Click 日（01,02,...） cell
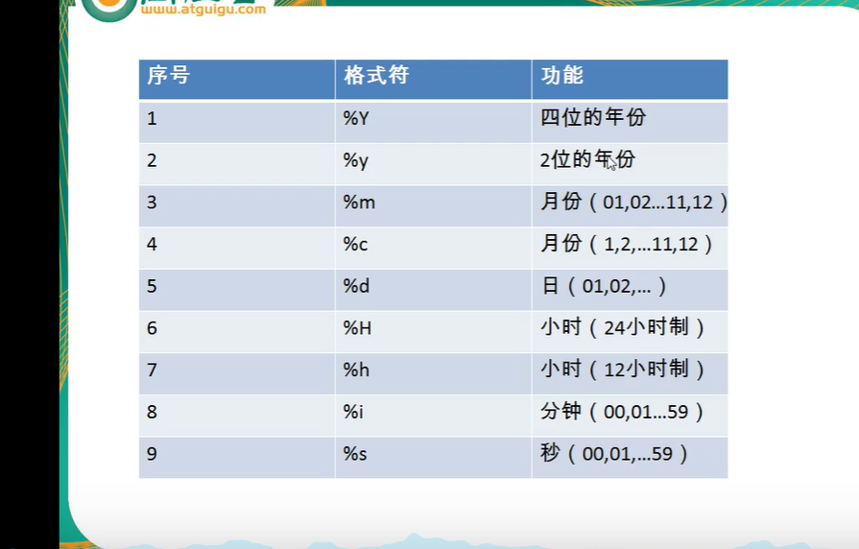Image resolution: width=859 pixels, height=549 pixels. [x=630, y=290]
